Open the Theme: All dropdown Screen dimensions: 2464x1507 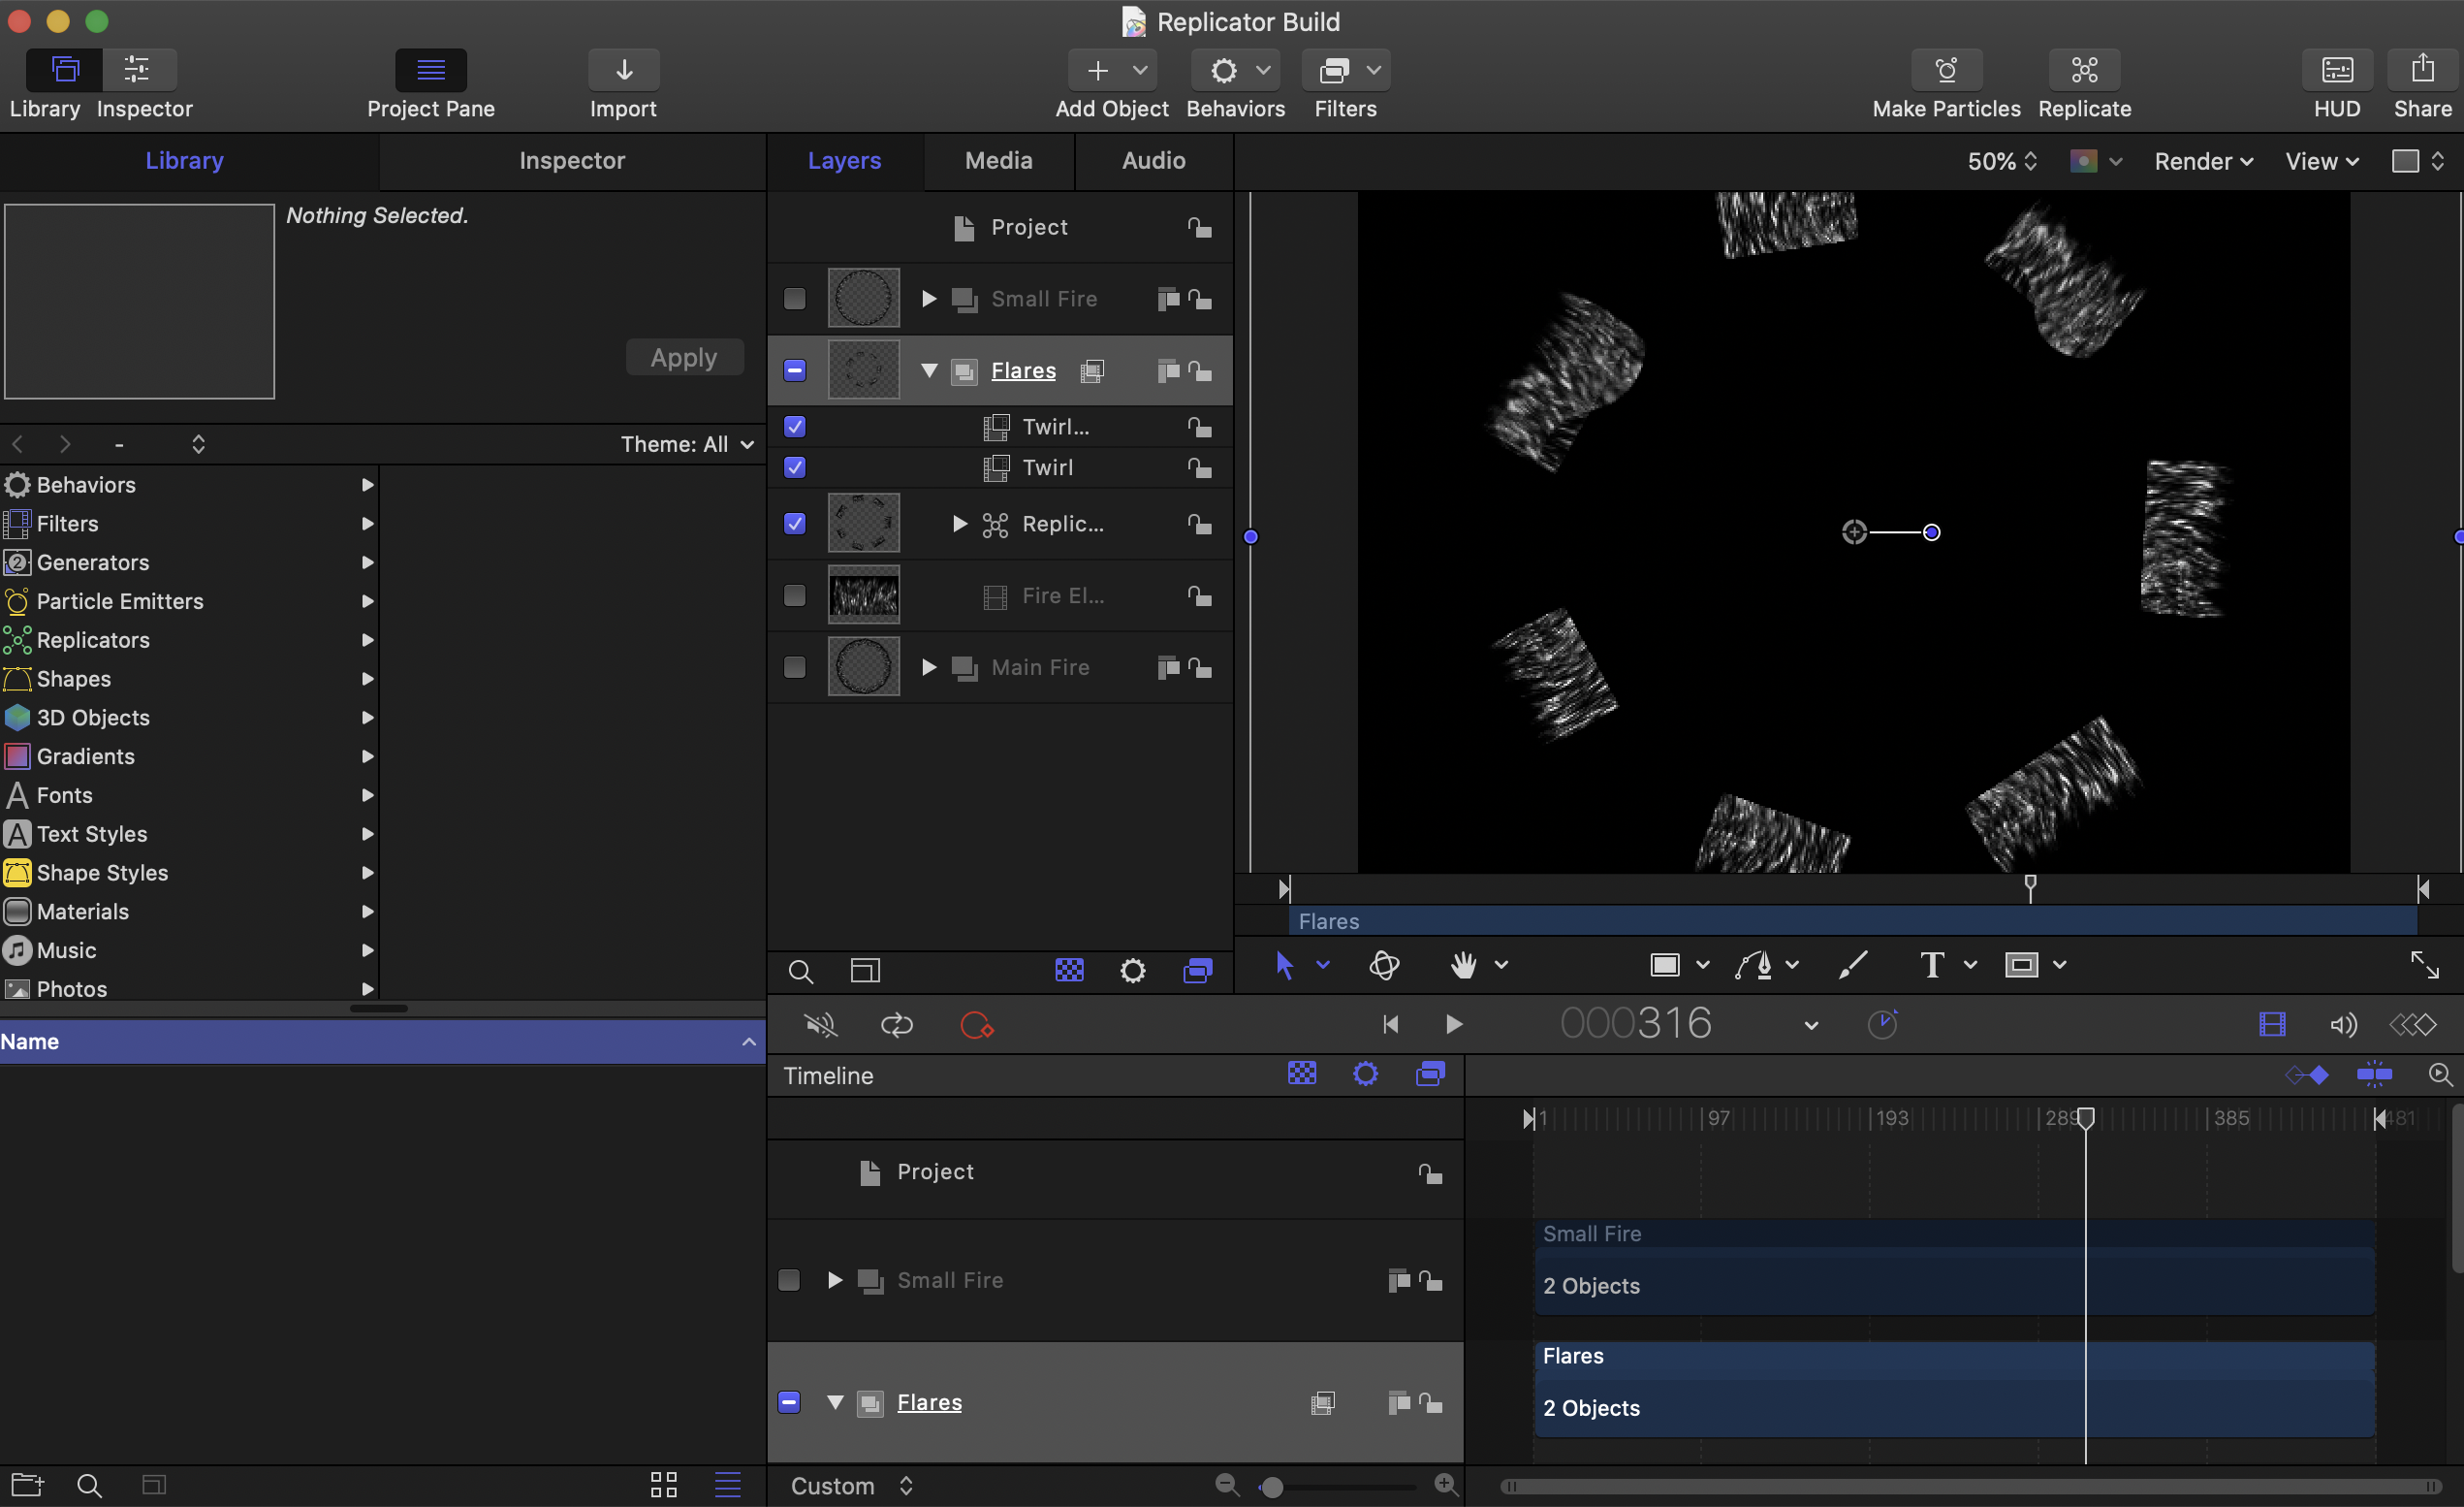tap(687, 444)
